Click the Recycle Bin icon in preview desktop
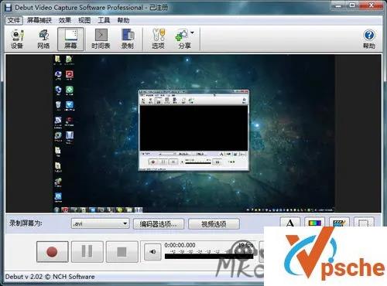 [58, 105]
